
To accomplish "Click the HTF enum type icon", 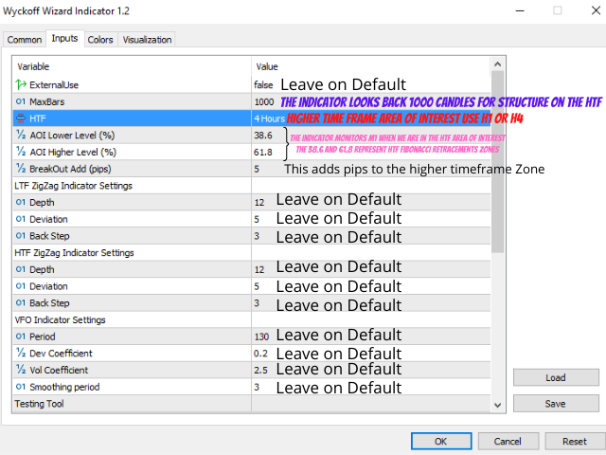I will point(21,118).
